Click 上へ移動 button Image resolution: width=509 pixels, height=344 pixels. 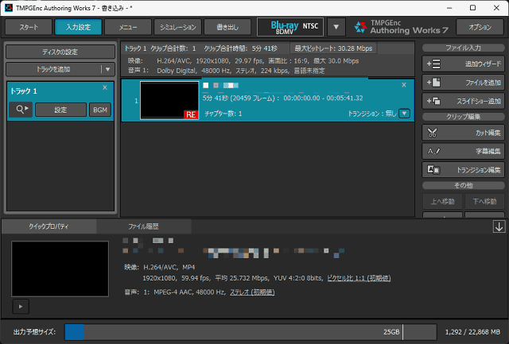442,201
